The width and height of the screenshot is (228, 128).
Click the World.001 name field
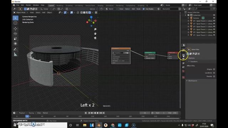click(x=170, y=9)
